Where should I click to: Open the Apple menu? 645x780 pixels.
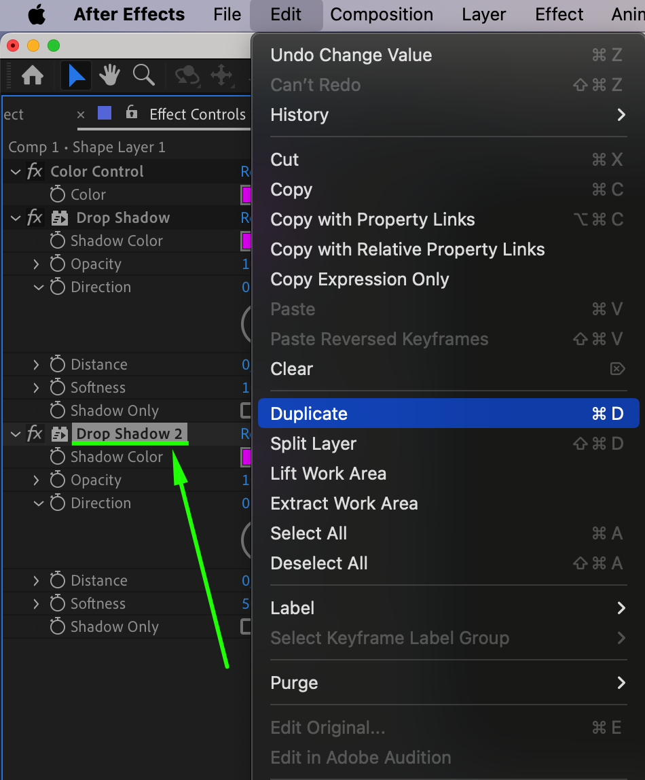[36, 14]
